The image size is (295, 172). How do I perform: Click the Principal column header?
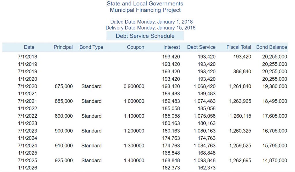click(63, 47)
